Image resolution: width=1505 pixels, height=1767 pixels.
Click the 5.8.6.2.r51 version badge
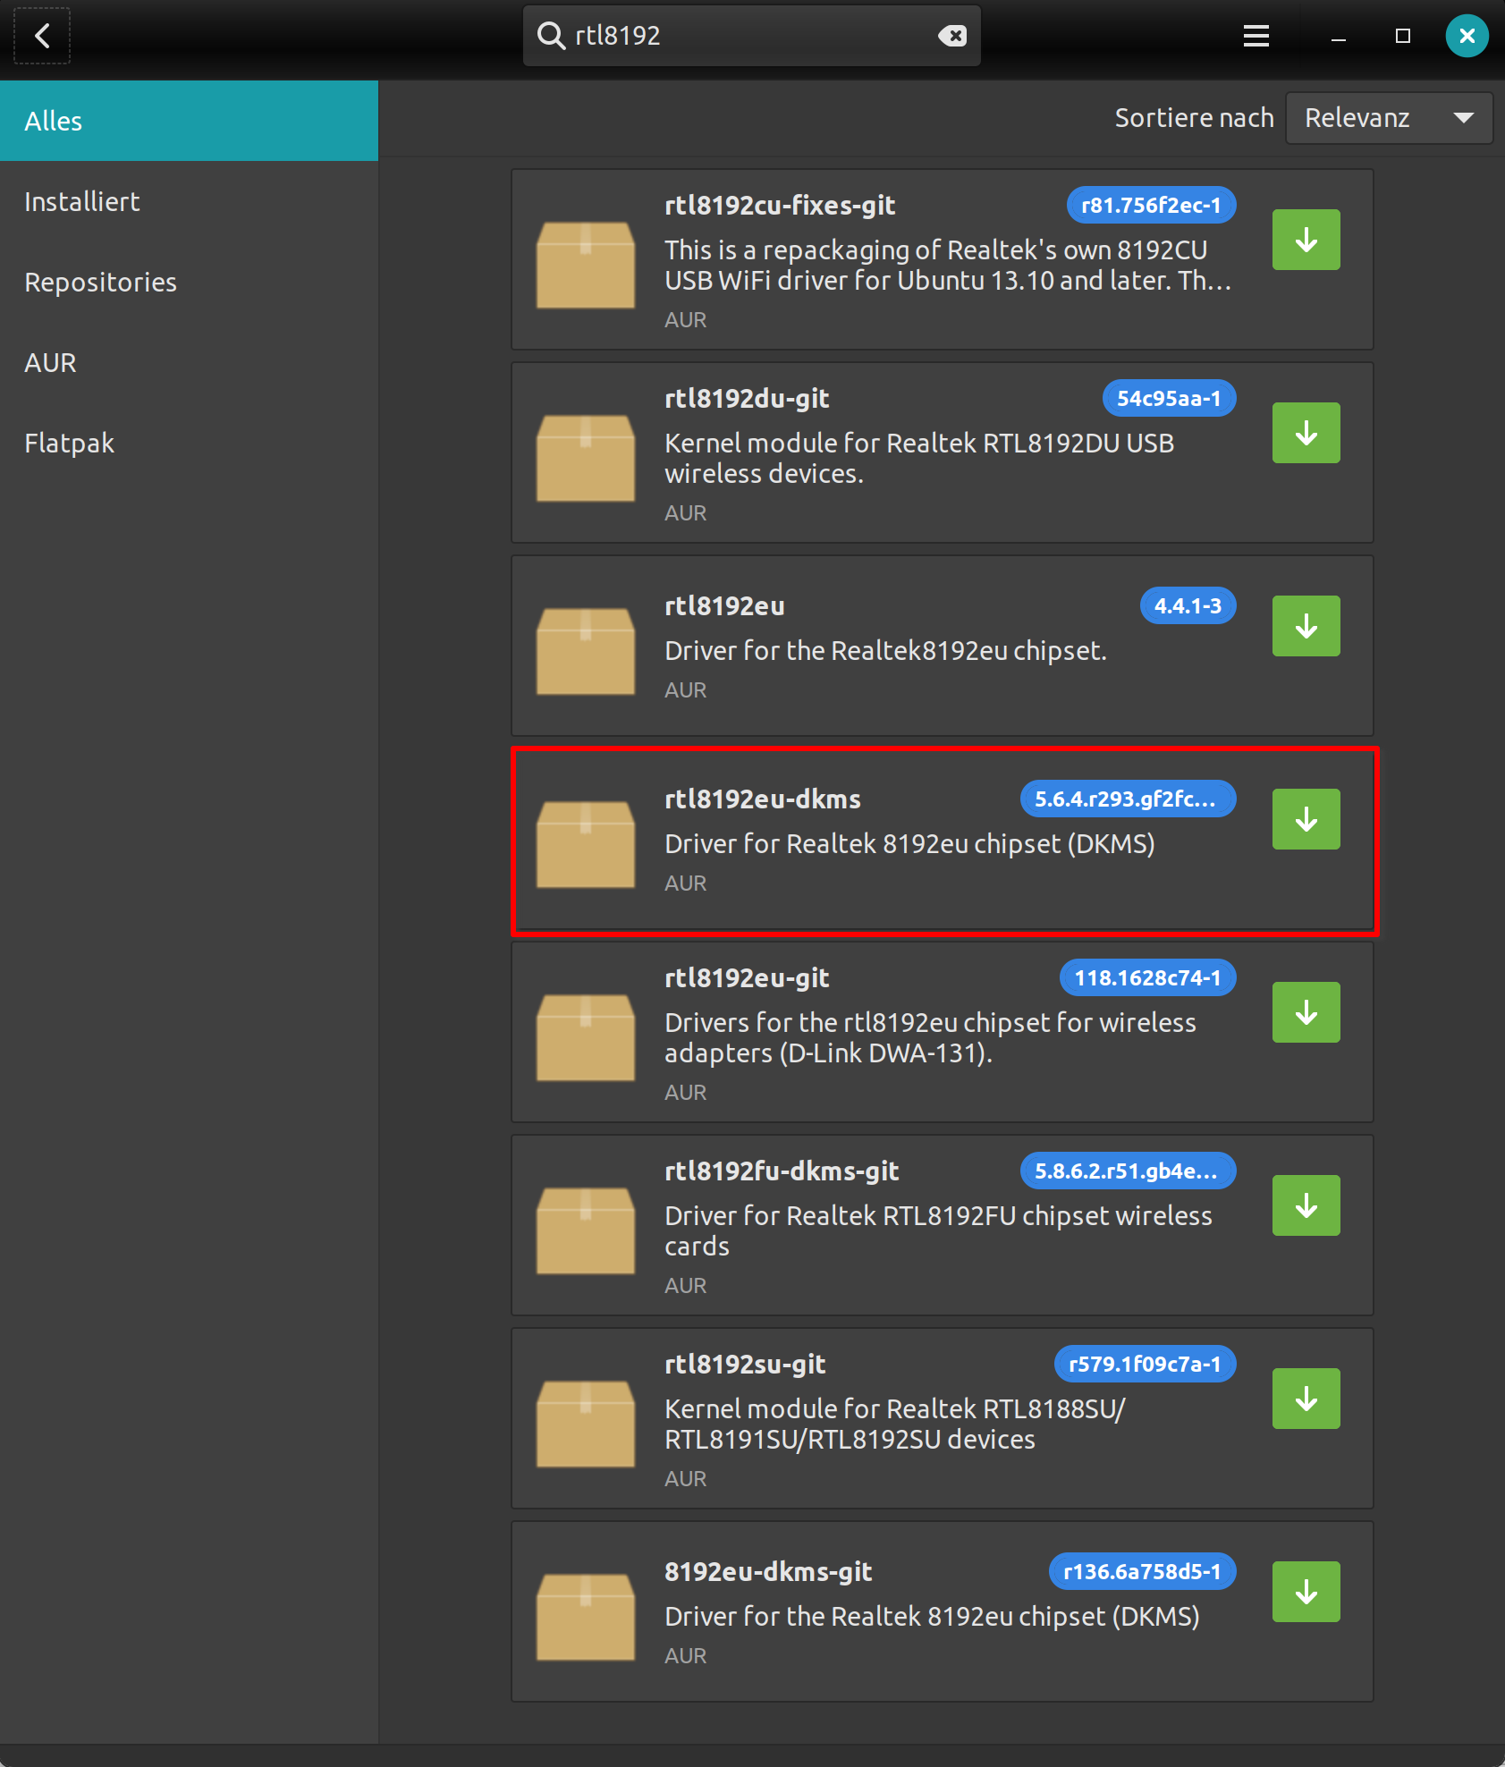[1127, 1171]
